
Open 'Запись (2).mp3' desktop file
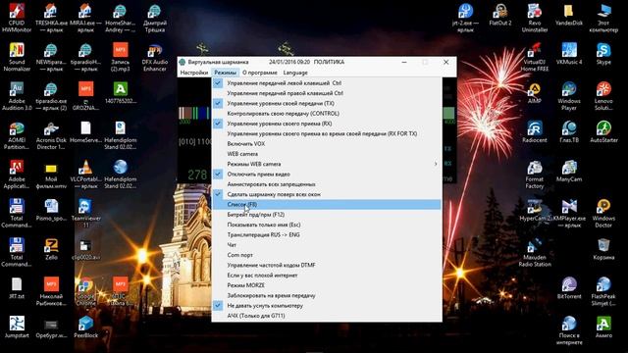click(x=120, y=57)
